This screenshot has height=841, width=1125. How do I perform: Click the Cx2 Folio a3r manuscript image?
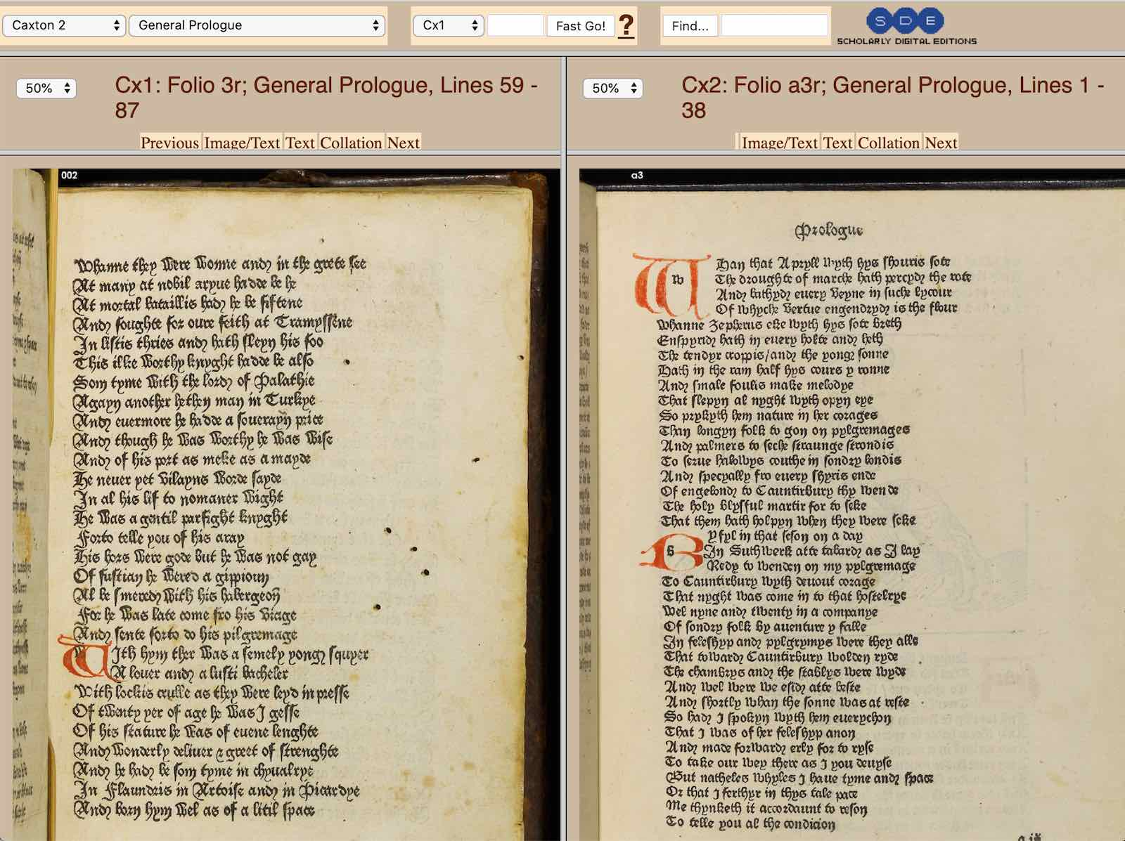(852, 504)
